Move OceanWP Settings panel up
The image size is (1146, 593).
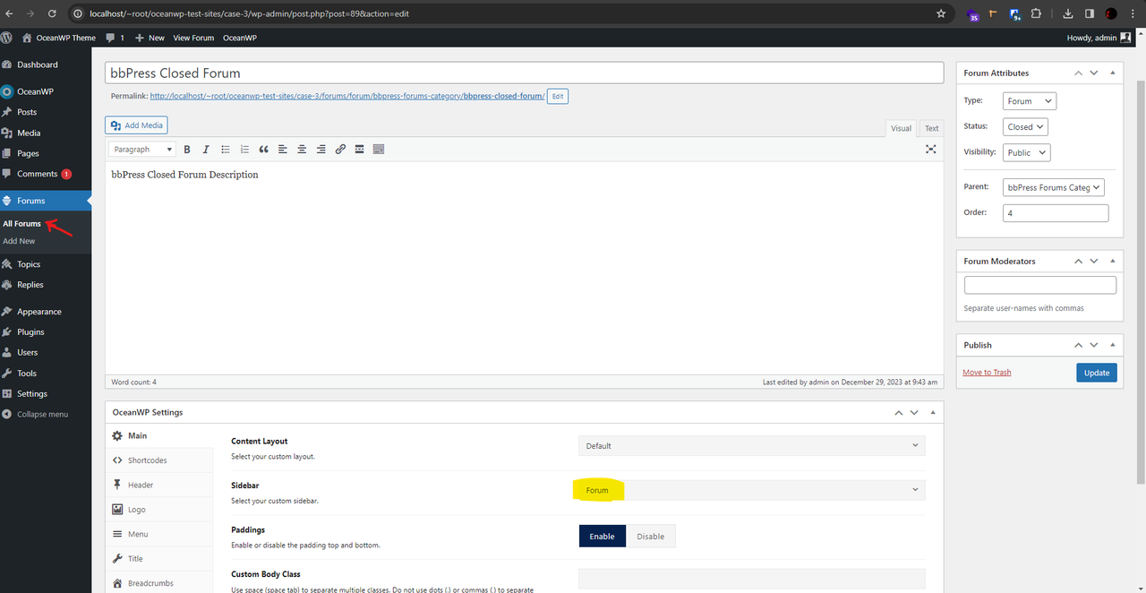tap(899, 413)
